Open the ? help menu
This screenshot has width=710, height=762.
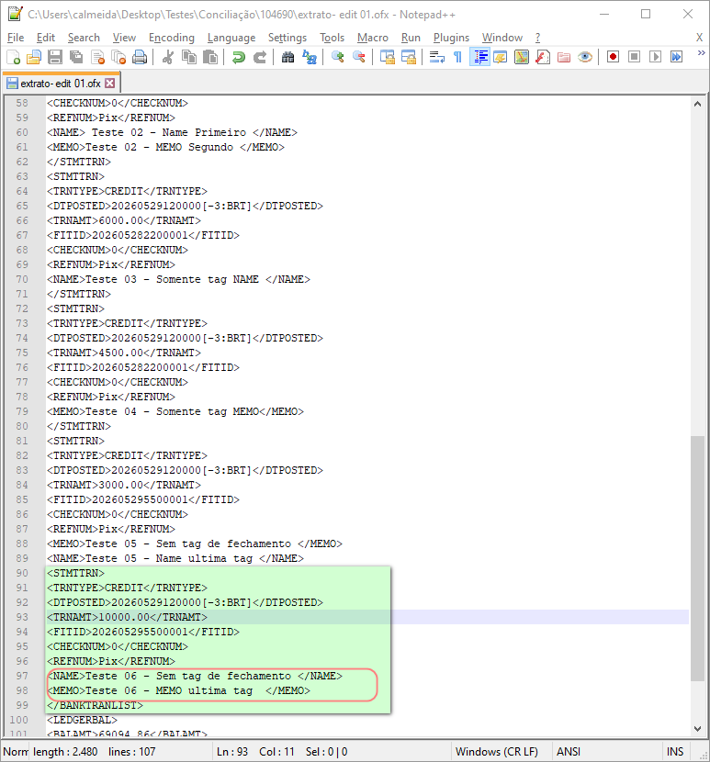click(537, 38)
